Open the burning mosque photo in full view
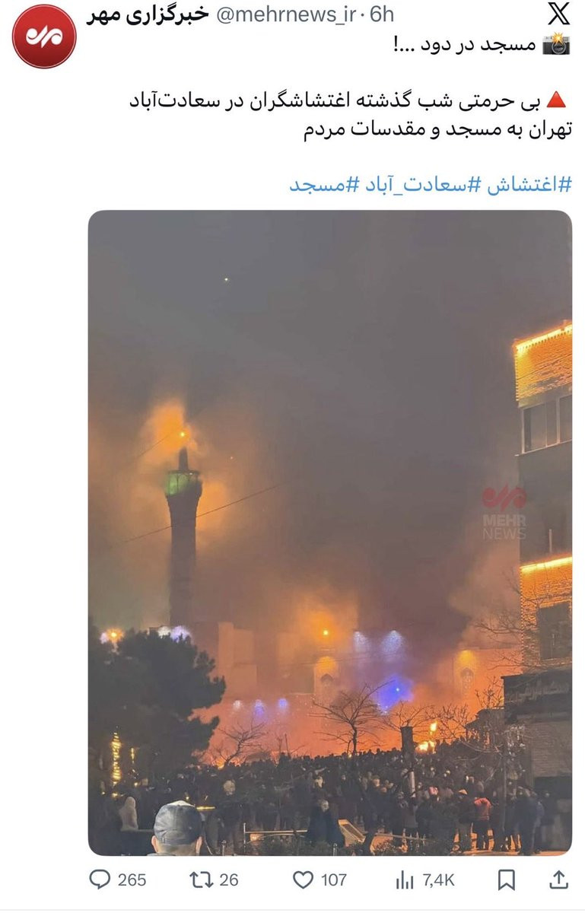585x913 pixels. click(329, 533)
